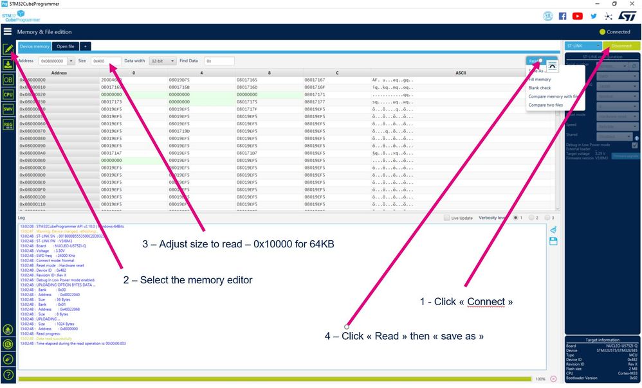This screenshot has height=388, width=642.
Task: Open ST Facebook page icon
Action: [x=563, y=16]
